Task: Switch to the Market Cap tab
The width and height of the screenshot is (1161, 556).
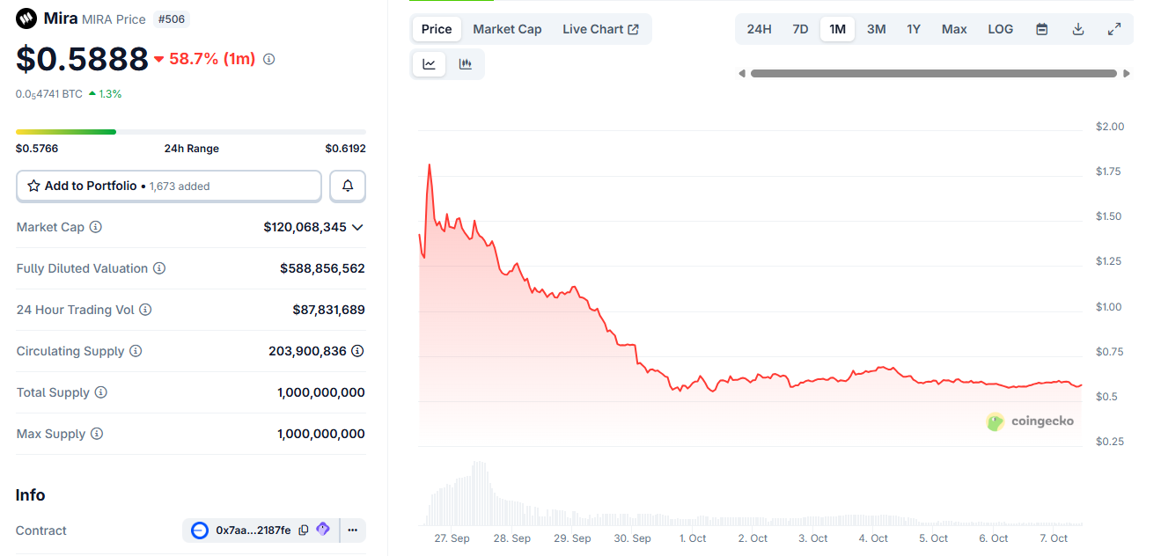Action: tap(507, 29)
